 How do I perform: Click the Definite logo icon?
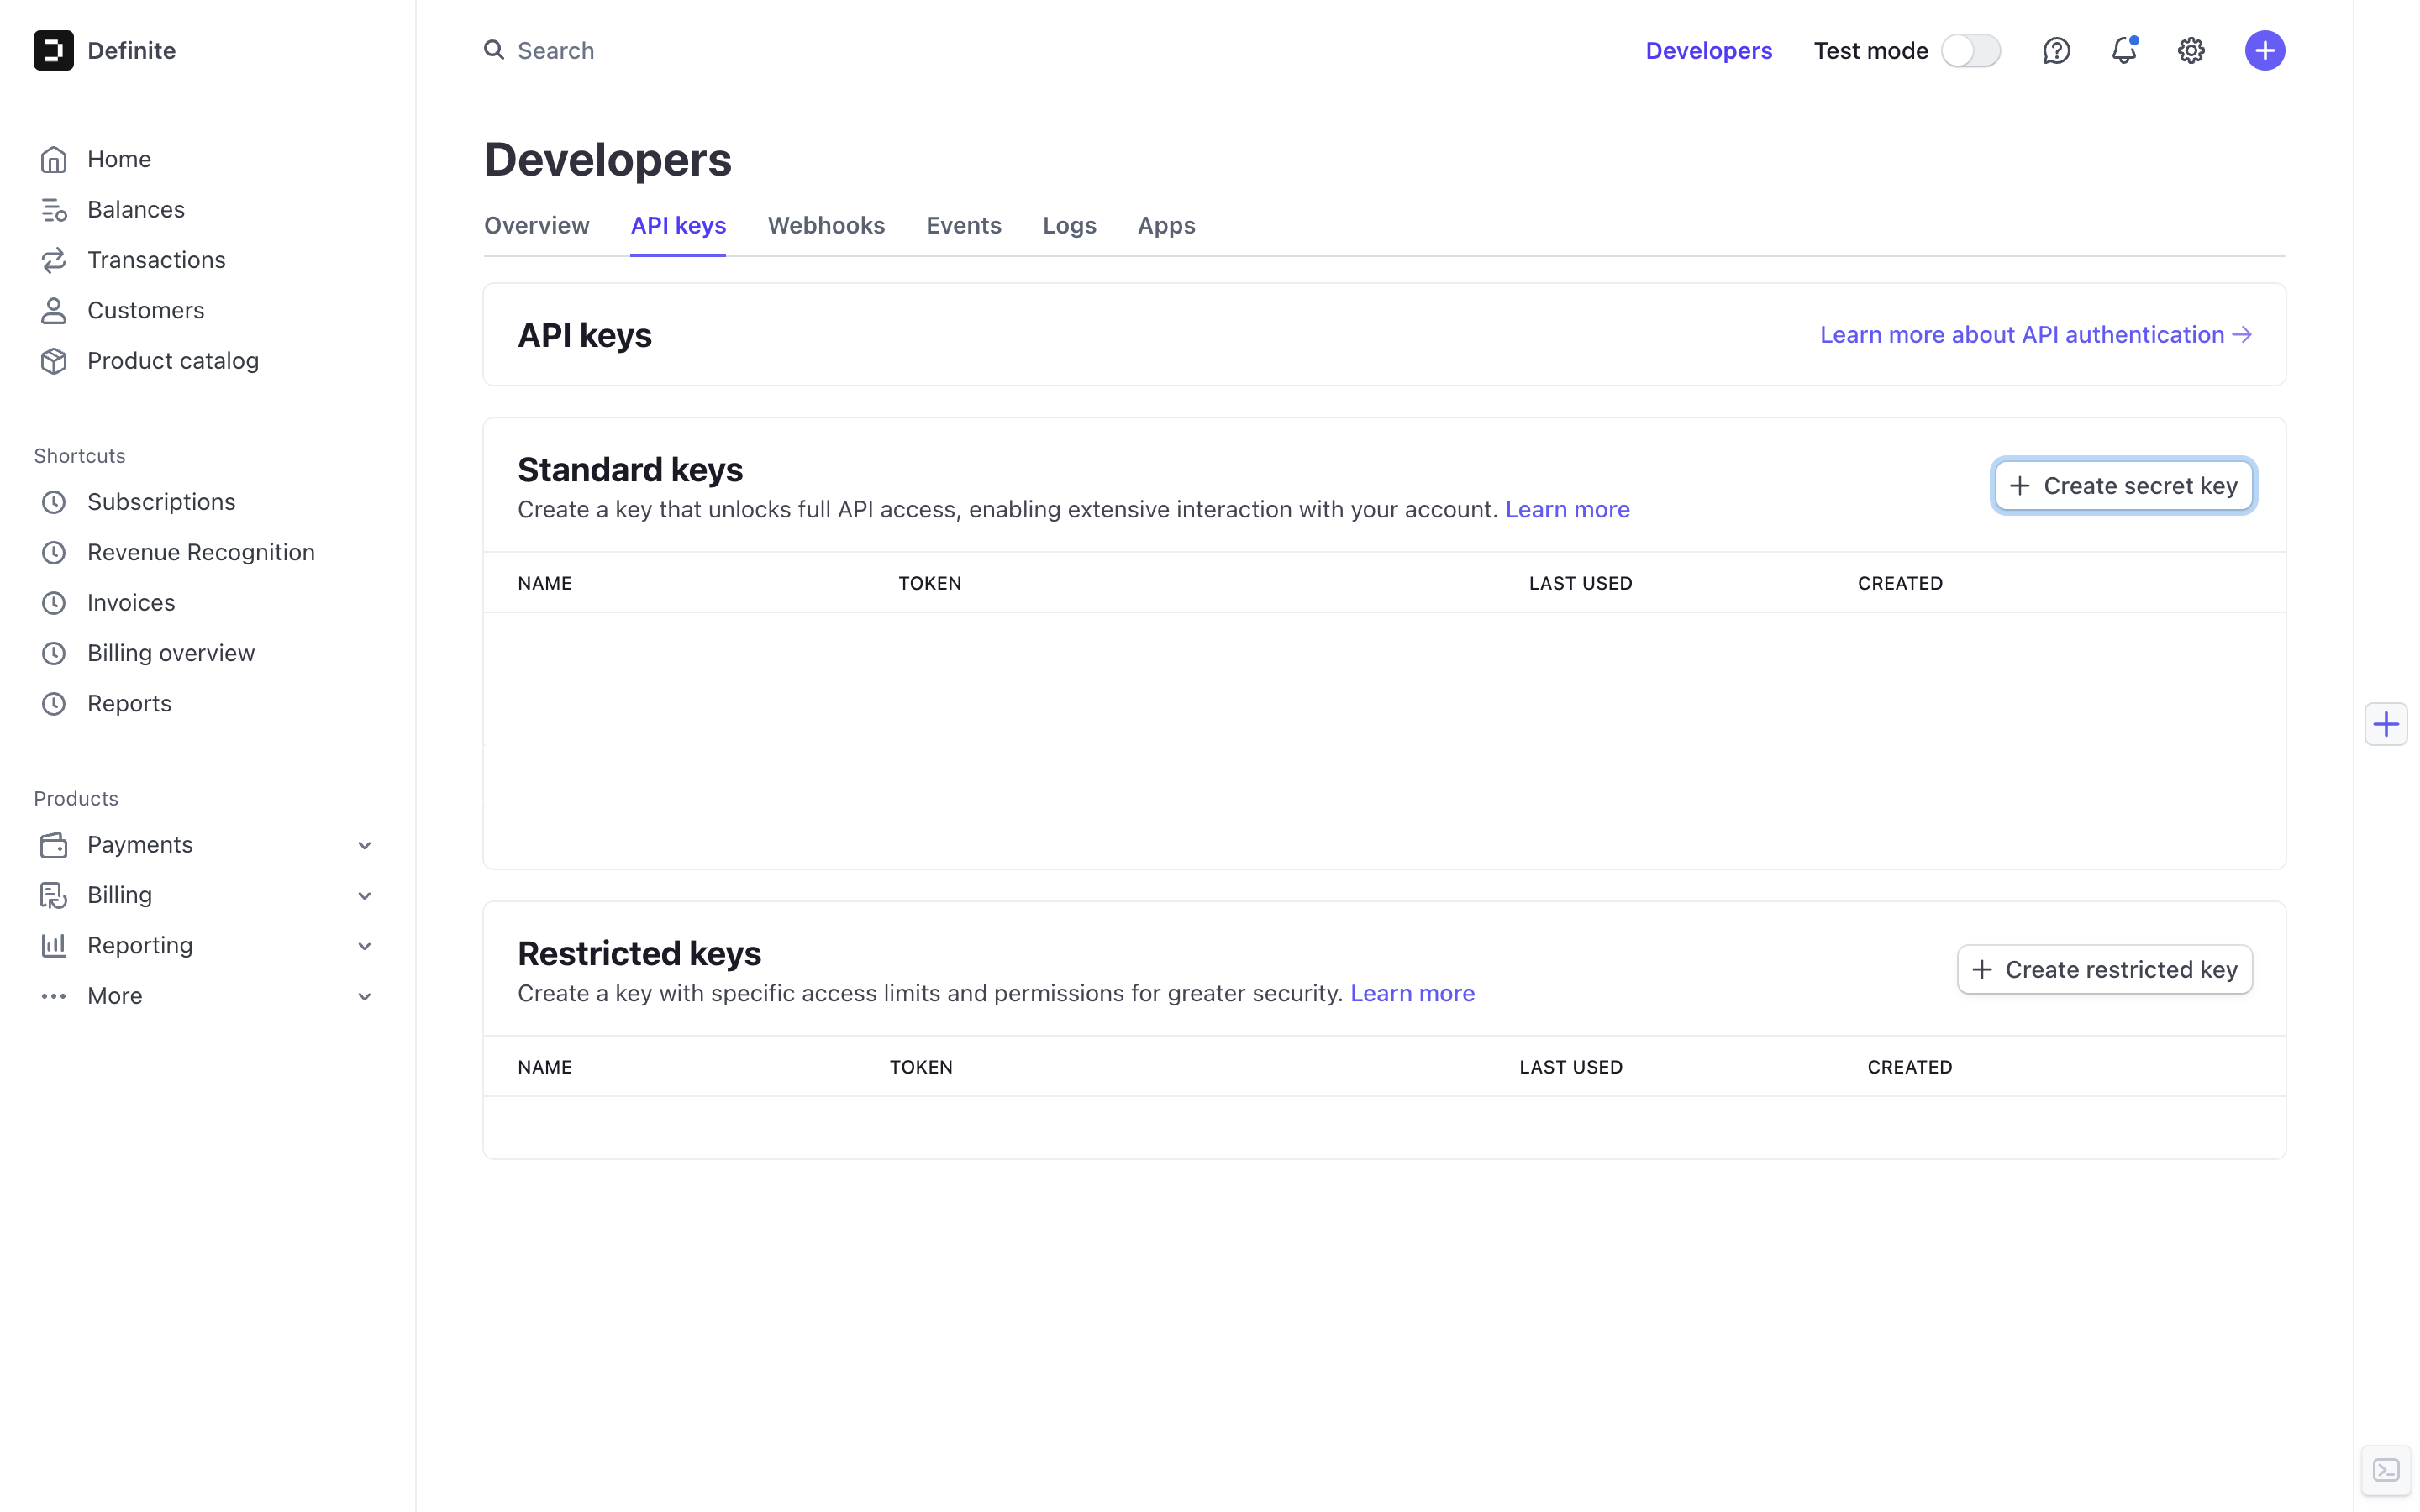point(53,50)
